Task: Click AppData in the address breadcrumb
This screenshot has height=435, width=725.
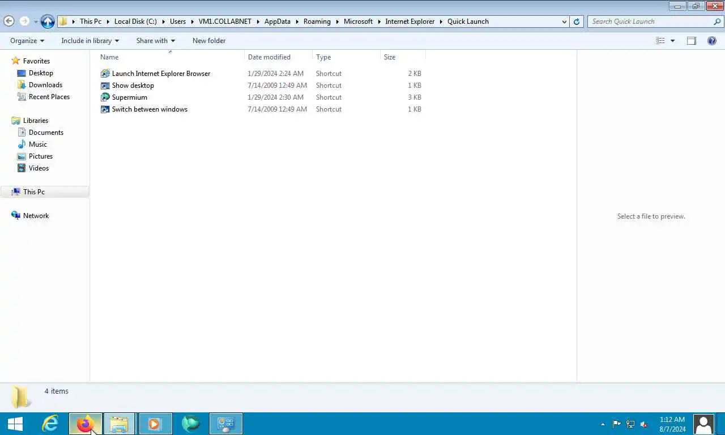Action: click(278, 22)
